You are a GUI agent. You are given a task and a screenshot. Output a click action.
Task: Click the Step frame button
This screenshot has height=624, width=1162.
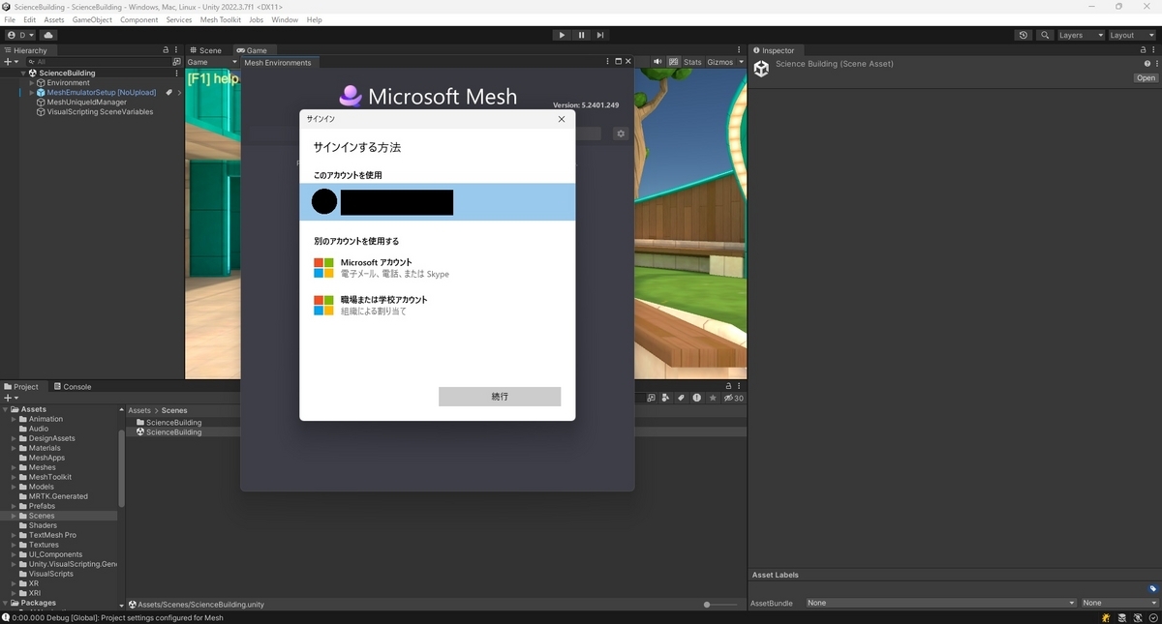click(x=600, y=35)
